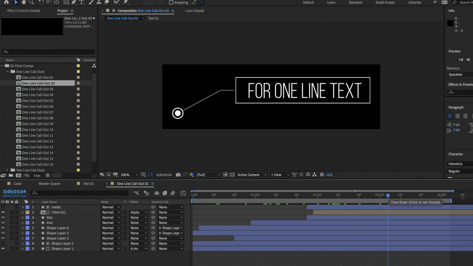Open the 200% magnification dropdown
This screenshot has height=266, width=473.
[129, 175]
